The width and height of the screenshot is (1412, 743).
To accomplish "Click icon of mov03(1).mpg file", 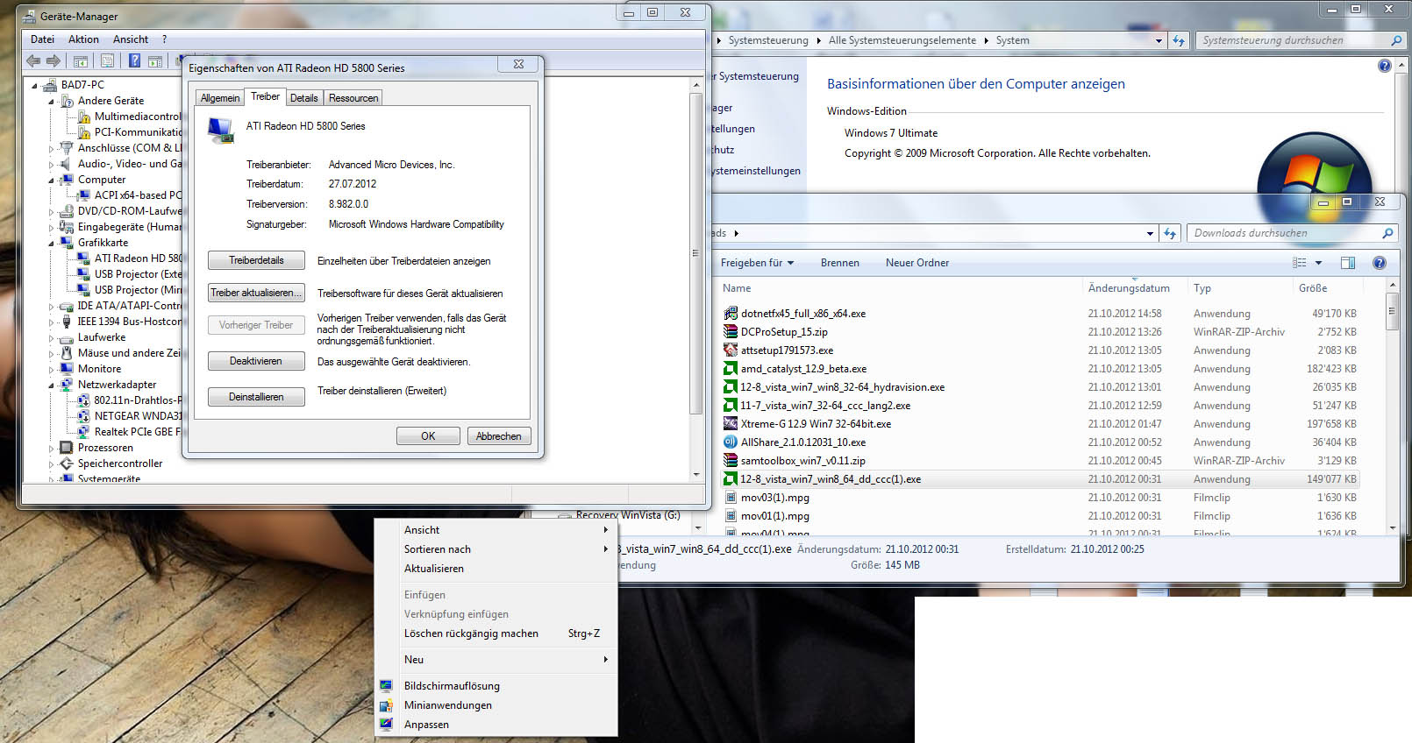I will [731, 498].
